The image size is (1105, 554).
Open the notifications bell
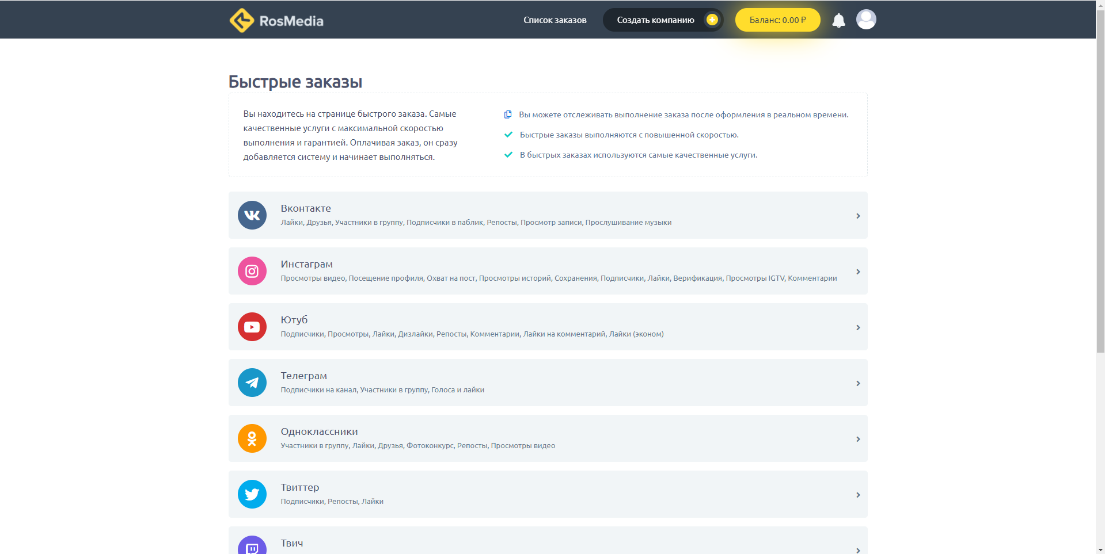[838, 20]
